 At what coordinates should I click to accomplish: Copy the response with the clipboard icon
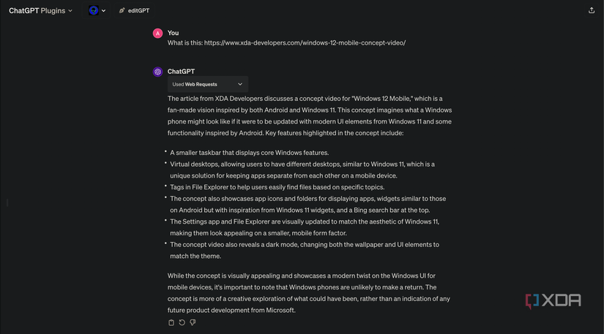(x=171, y=322)
